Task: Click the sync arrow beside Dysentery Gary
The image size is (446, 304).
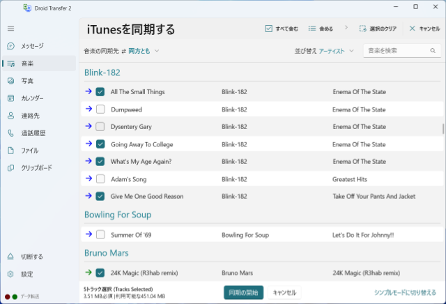Action: (x=89, y=126)
